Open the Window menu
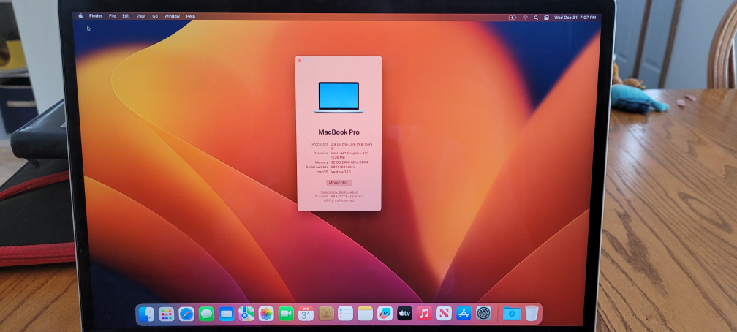This screenshot has width=737, height=332. (x=172, y=16)
